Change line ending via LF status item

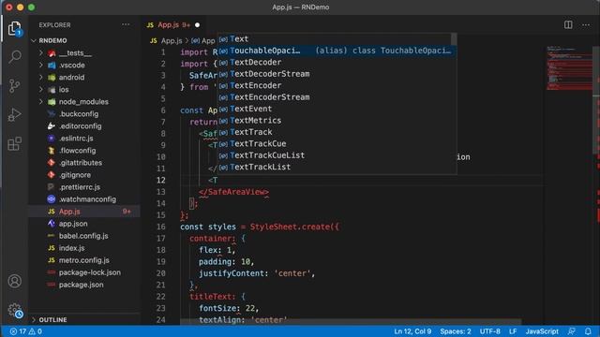pos(513,331)
